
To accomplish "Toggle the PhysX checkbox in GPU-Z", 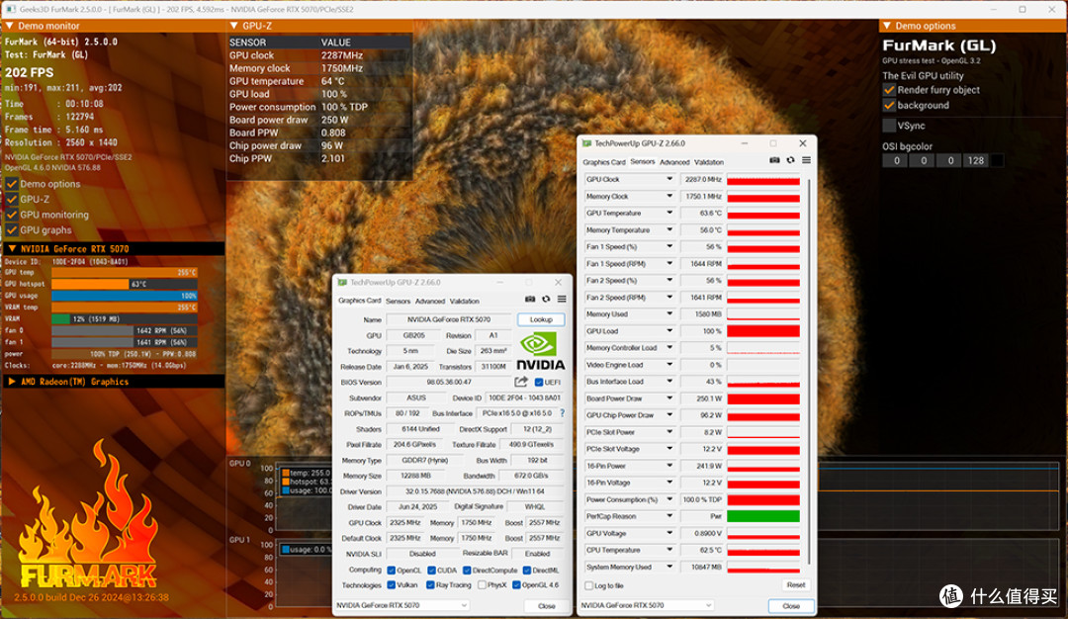I will tap(483, 585).
